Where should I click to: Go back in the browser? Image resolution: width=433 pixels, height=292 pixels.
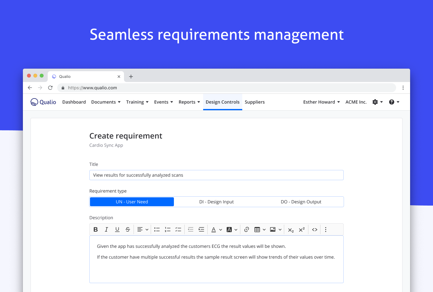click(30, 88)
